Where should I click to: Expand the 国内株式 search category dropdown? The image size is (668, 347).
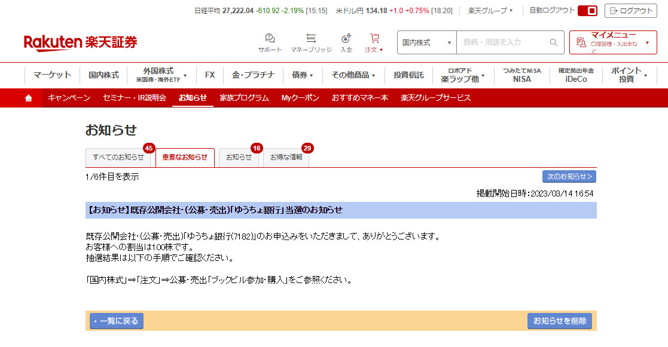(x=426, y=42)
